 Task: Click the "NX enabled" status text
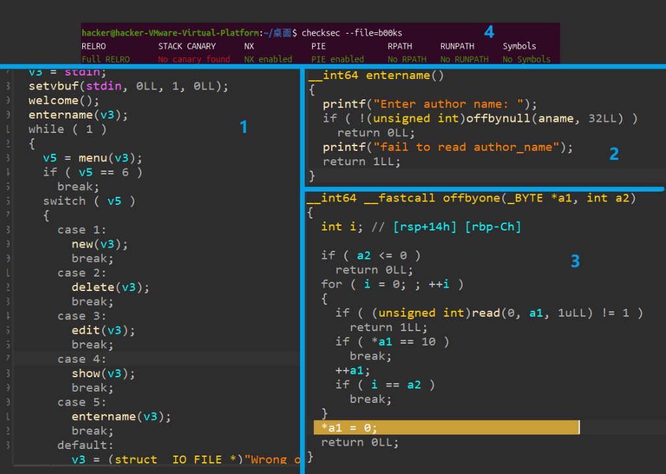[268, 59]
